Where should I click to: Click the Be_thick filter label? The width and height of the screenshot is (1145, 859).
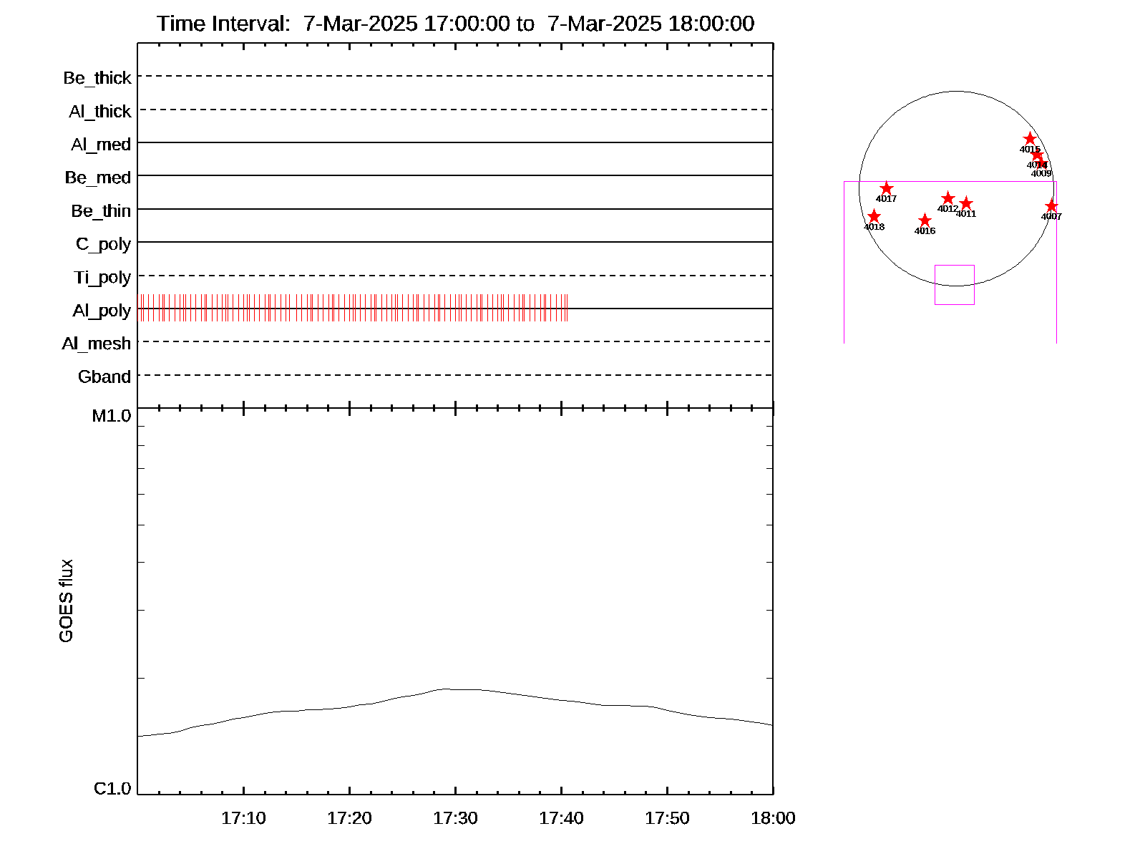click(97, 78)
